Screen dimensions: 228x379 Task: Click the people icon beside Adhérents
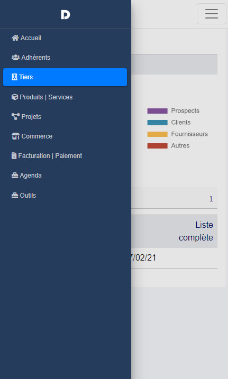15,57
